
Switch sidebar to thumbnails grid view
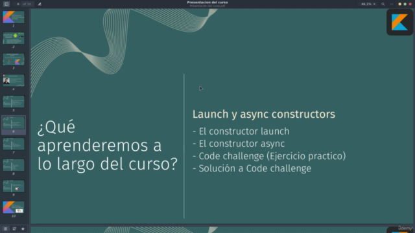(5, 228)
